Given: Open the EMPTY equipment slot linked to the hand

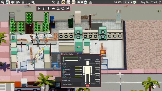Looking at the screenshot, I should (97, 76).
